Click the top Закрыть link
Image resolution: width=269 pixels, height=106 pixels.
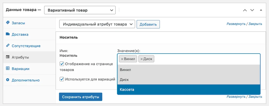[255, 24]
